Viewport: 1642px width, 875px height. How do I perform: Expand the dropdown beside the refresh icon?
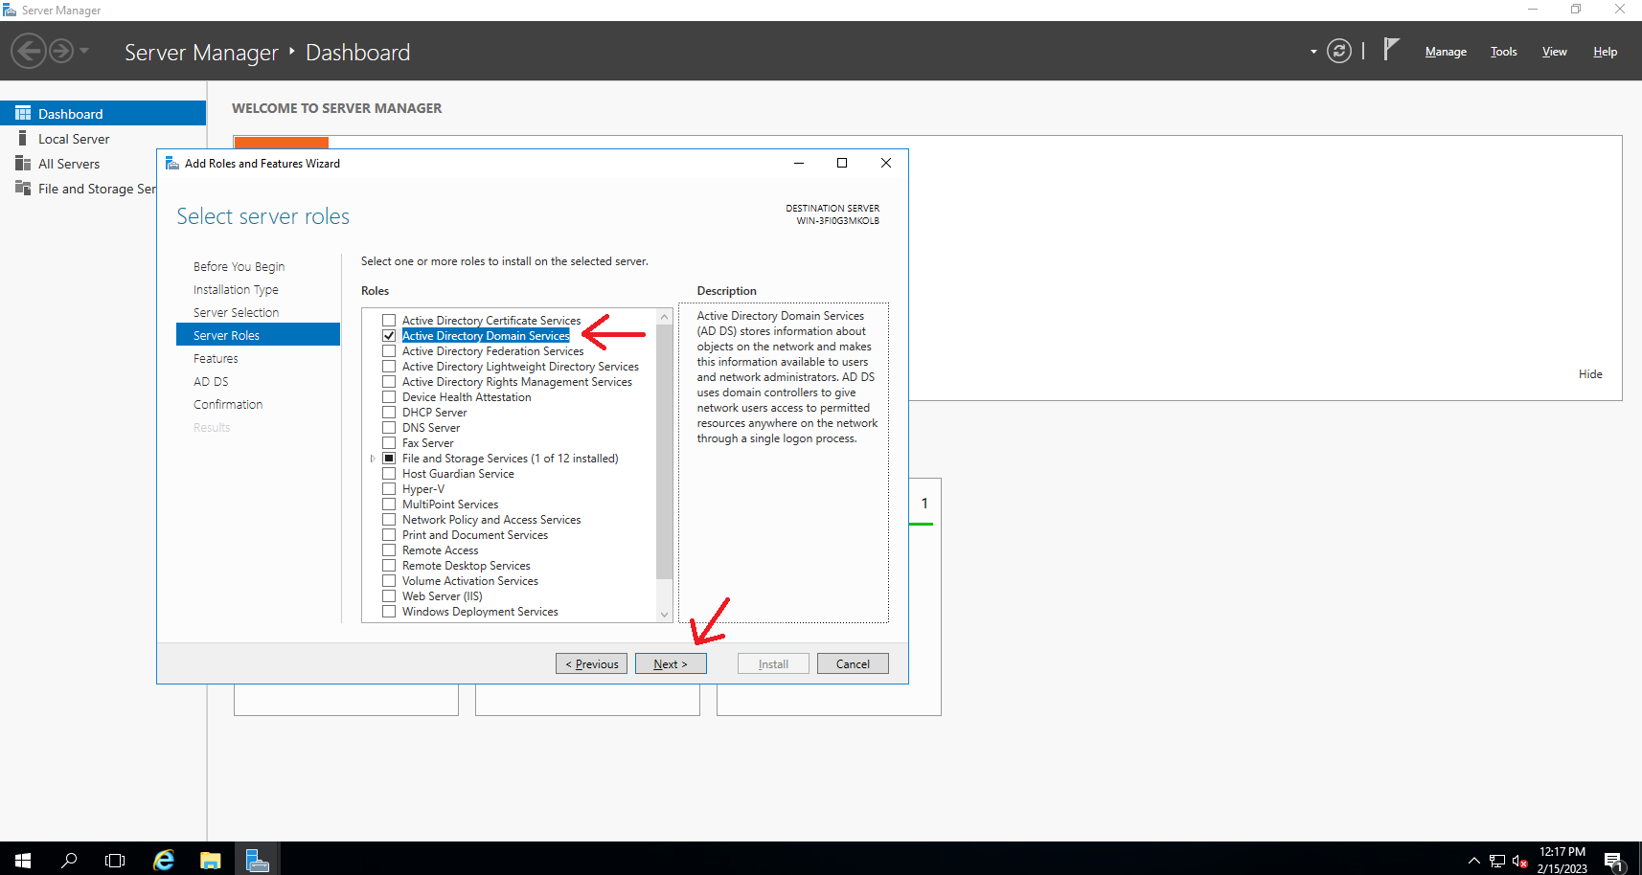pos(1313,52)
